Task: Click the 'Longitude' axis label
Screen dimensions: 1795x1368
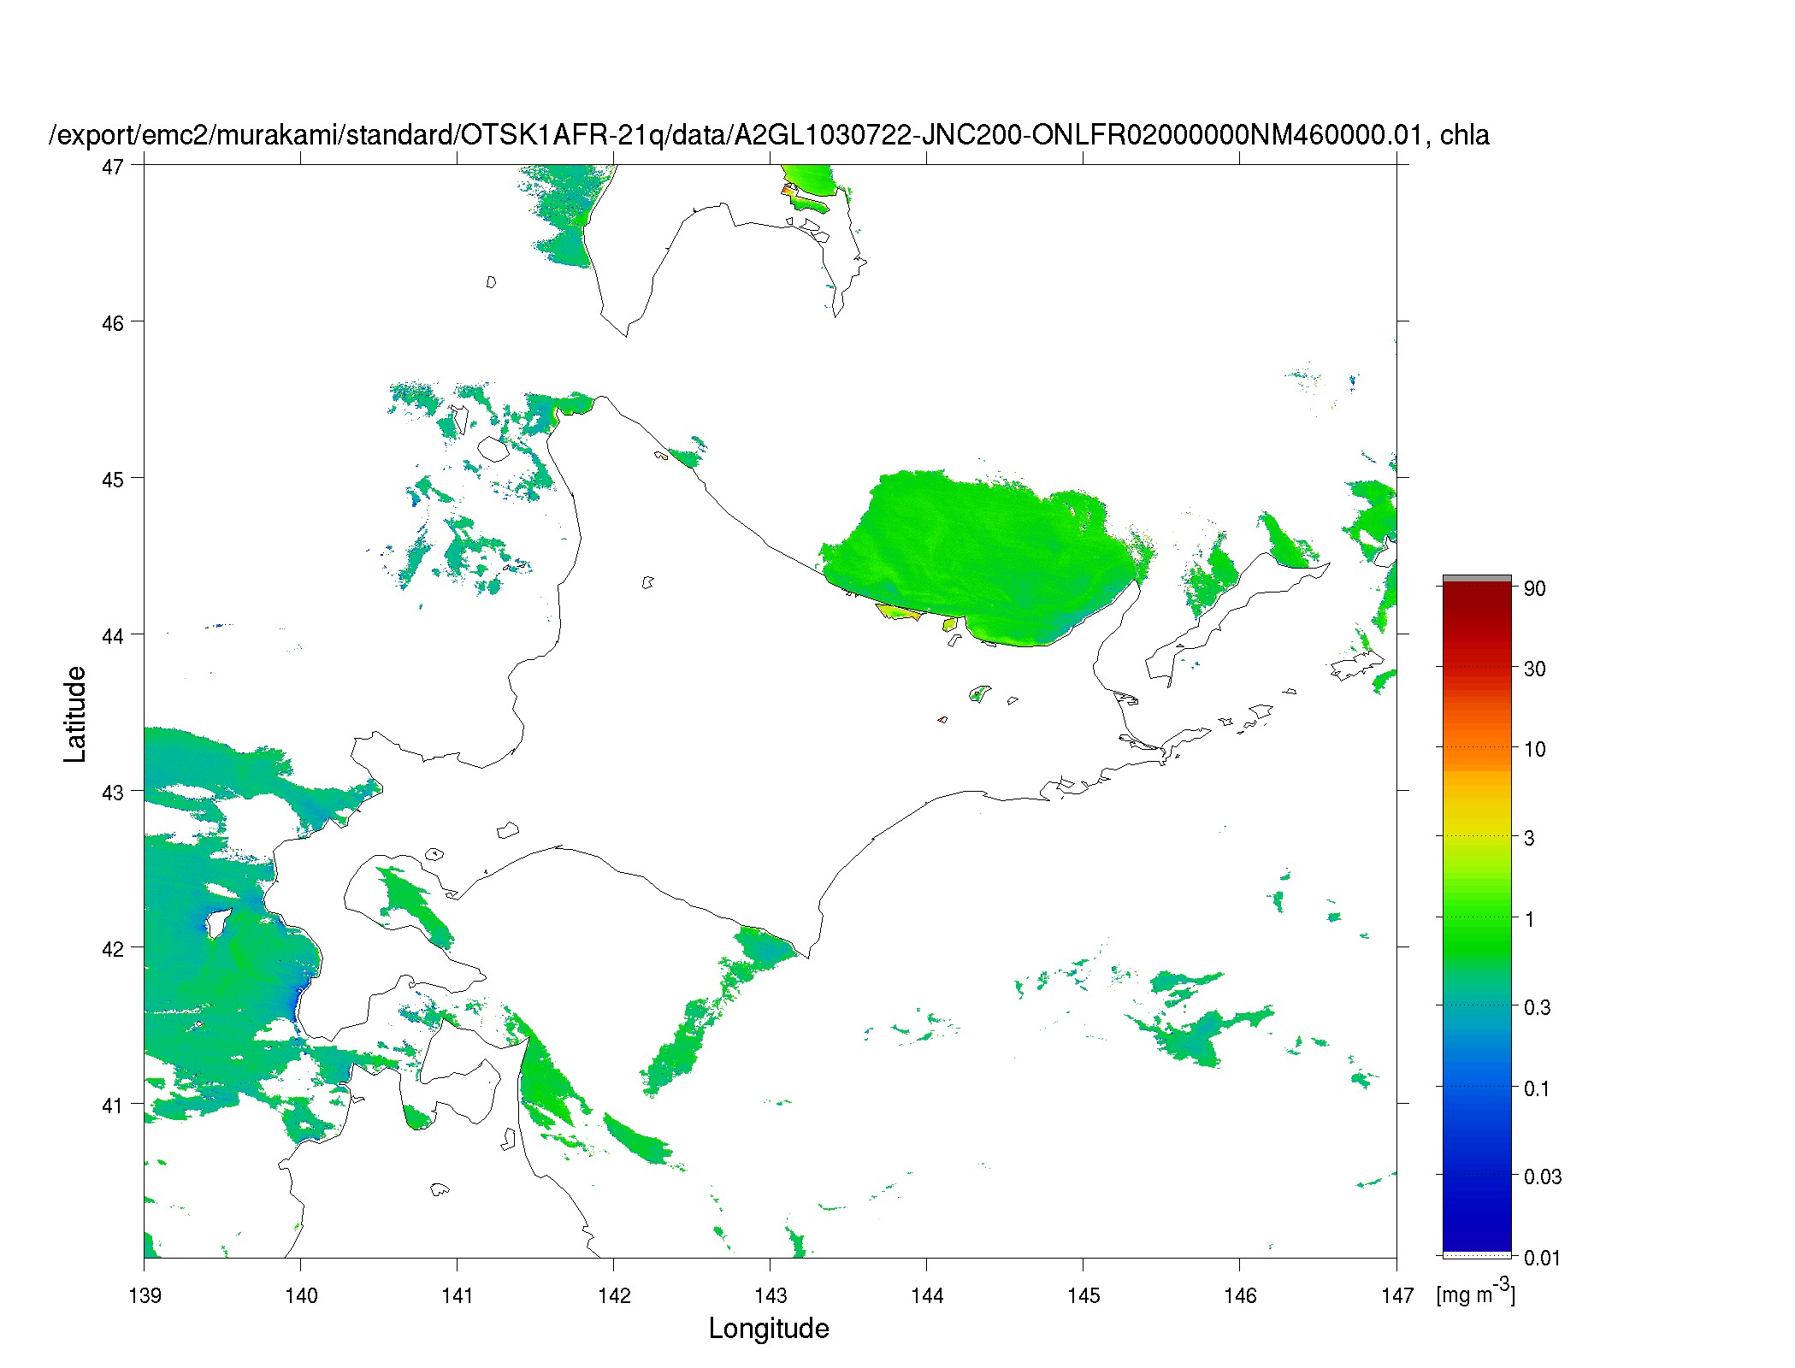Action: pyautogui.click(x=769, y=1328)
